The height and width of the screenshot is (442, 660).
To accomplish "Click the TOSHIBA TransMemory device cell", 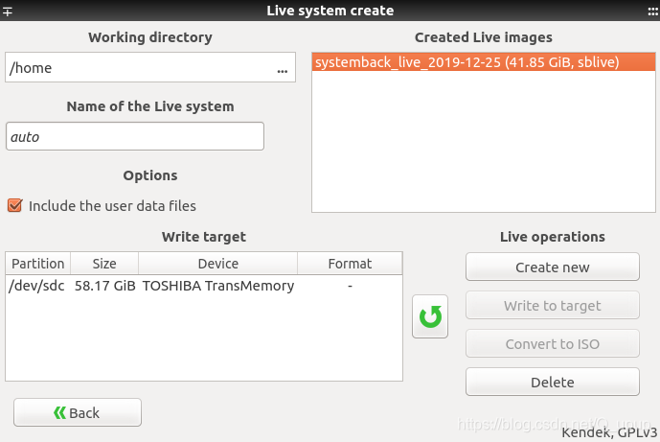I will (x=218, y=286).
